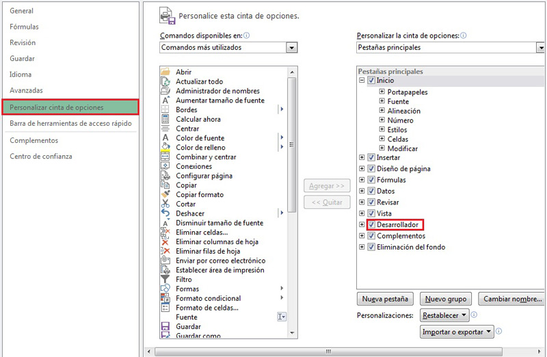The height and width of the screenshot is (357, 547).
Task: Click the Deshacer undo icon
Action: 165,213
